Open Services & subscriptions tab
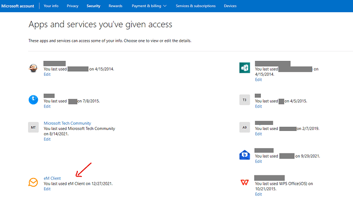353x199 pixels. point(195,6)
